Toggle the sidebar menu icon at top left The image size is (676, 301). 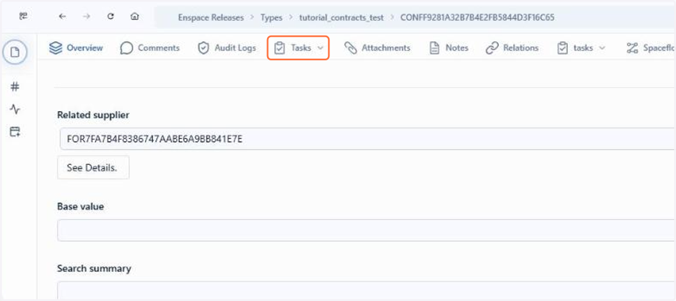(x=23, y=17)
